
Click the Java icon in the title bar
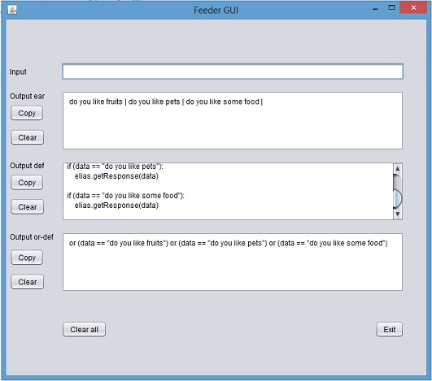(12, 10)
